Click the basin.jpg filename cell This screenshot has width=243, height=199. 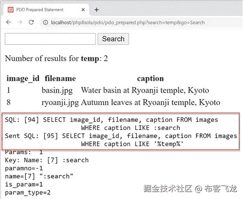tap(57, 90)
